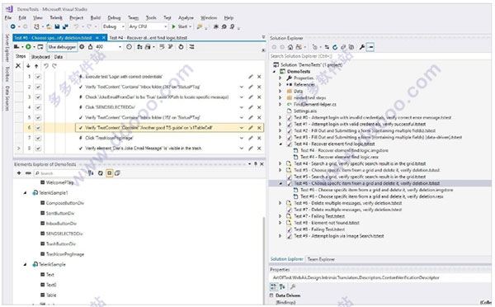The height and width of the screenshot is (307, 495).
Task: Open the Telerik menu
Action: [x=56, y=17]
